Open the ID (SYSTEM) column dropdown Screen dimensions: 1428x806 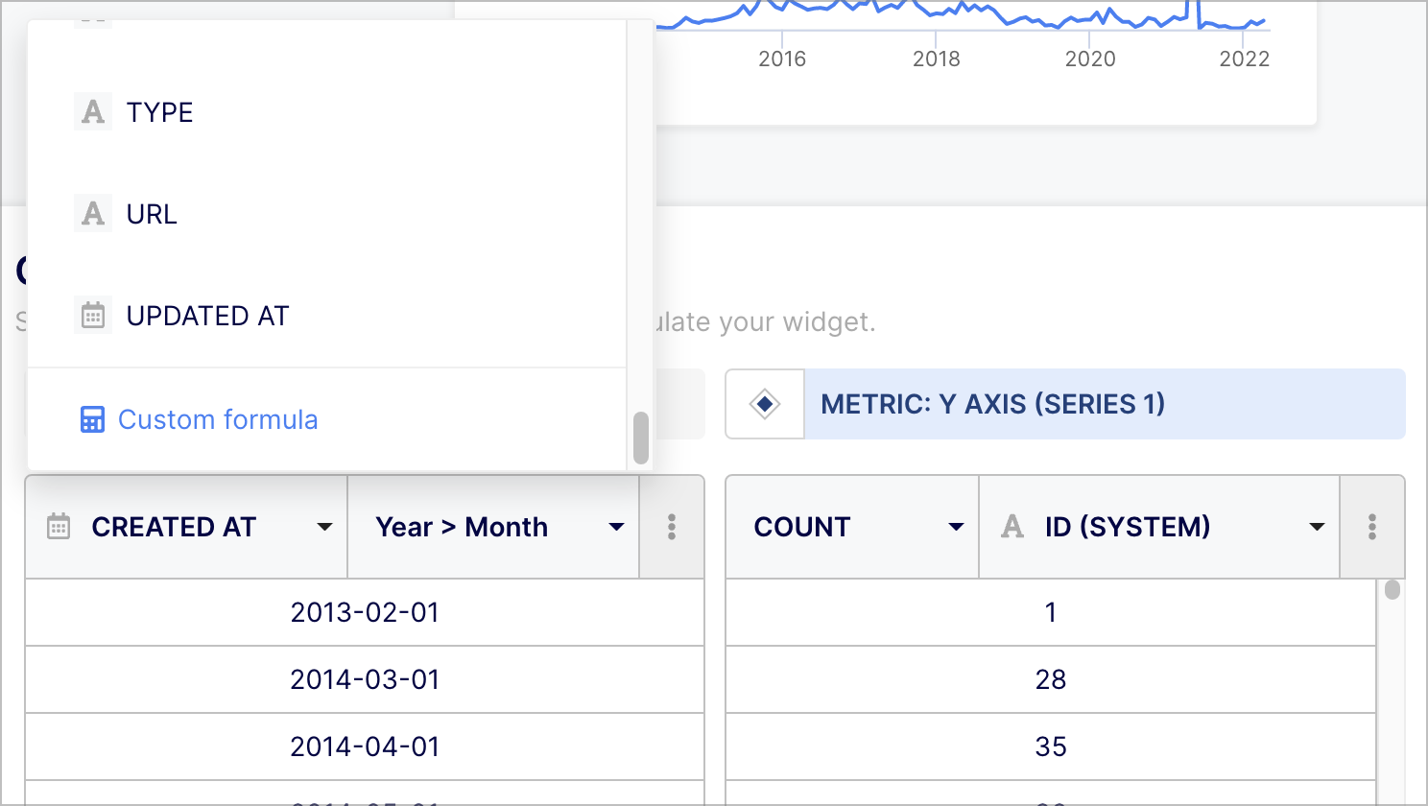1315,527
